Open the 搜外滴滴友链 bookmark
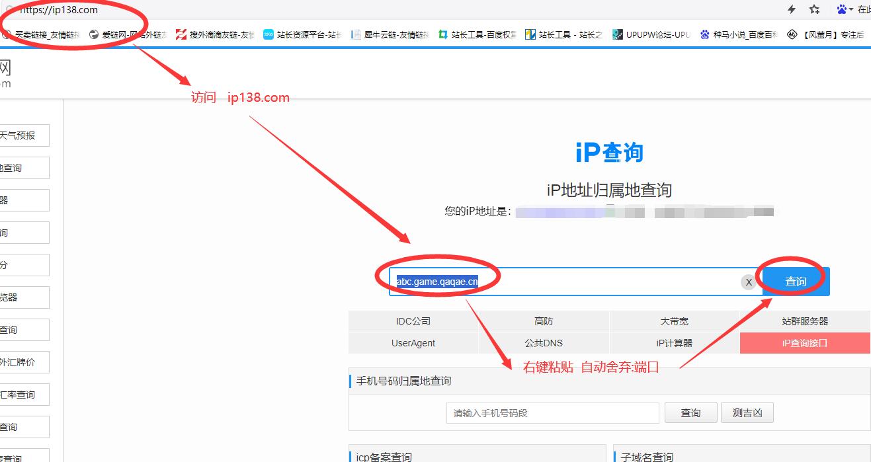 (x=215, y=35)
